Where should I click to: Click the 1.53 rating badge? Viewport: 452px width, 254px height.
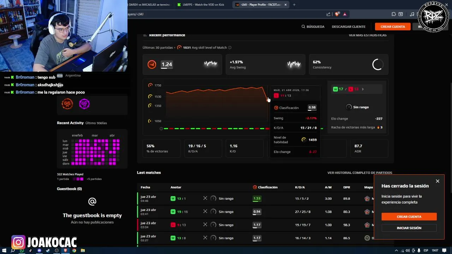(x=257, y=199)
